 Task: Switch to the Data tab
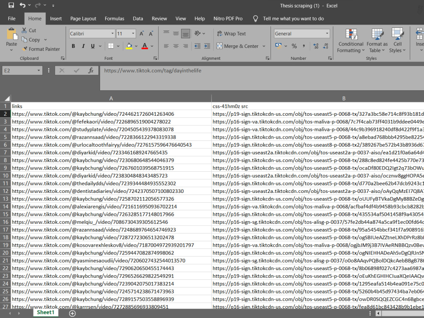[138, 18]
